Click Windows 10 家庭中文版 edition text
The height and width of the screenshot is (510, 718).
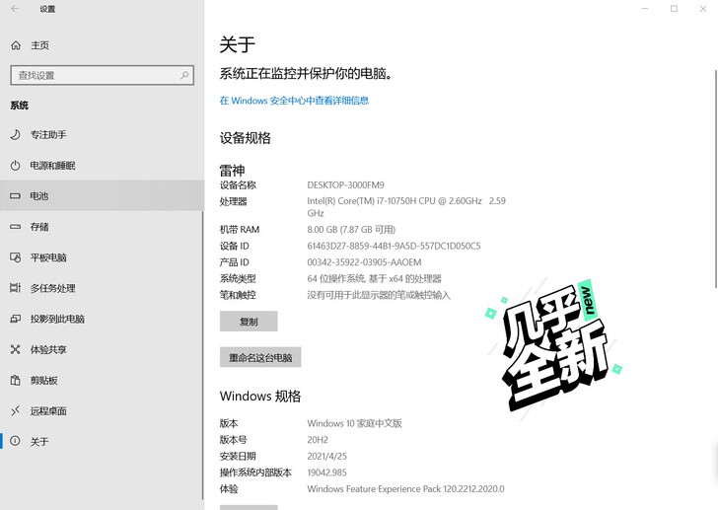(x=354, y=423)
